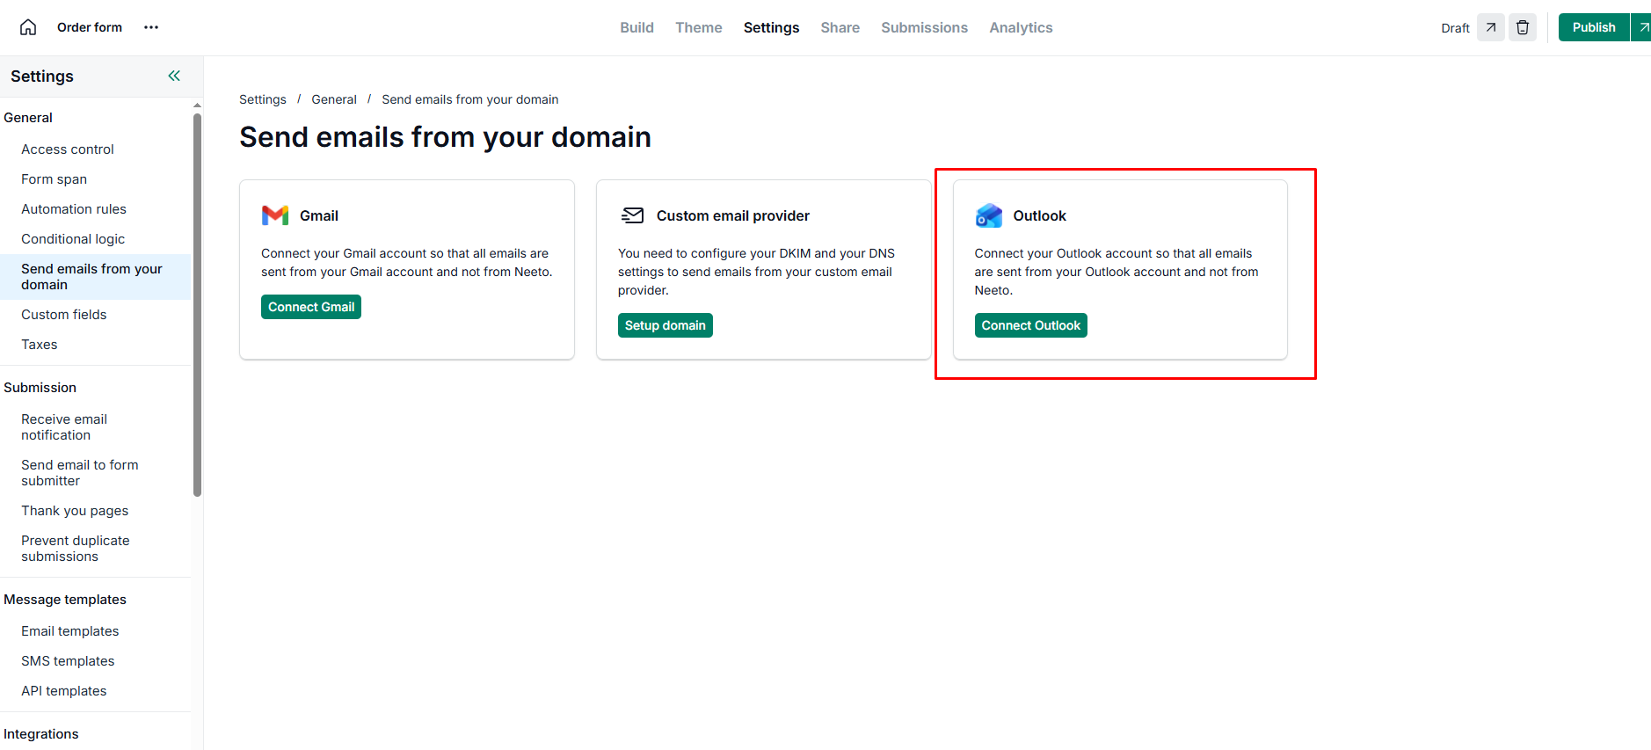Click the General breadcrumb link
The height and width of the screenshot is (750, 1651).
[334, 99]
